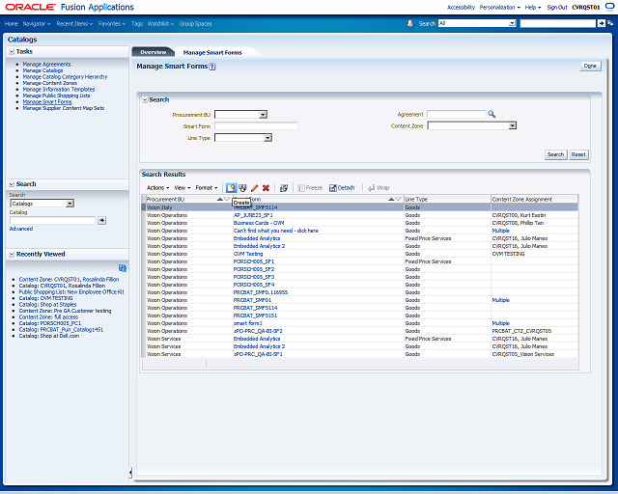Click the Search button
Screen dimensions: 618x494
555,154
